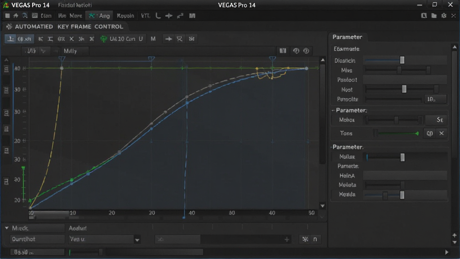The height and width of the screenshot is (259, 460).
Task: Click the step-path icon in top toolbar
Action: coord(180,16)
